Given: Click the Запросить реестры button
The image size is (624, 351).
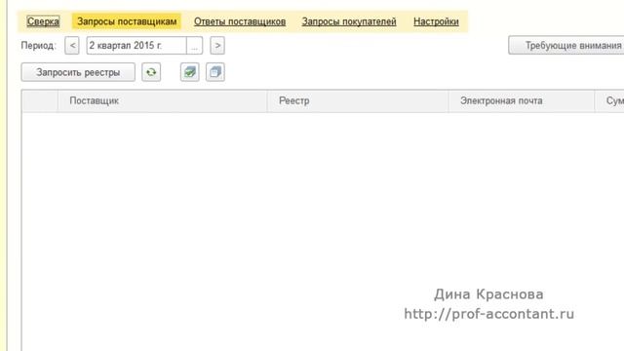Looking at the screenshot, I should (x=78, y=72).
